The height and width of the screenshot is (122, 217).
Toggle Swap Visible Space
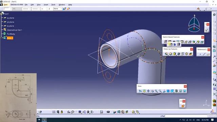pos(184,91)
